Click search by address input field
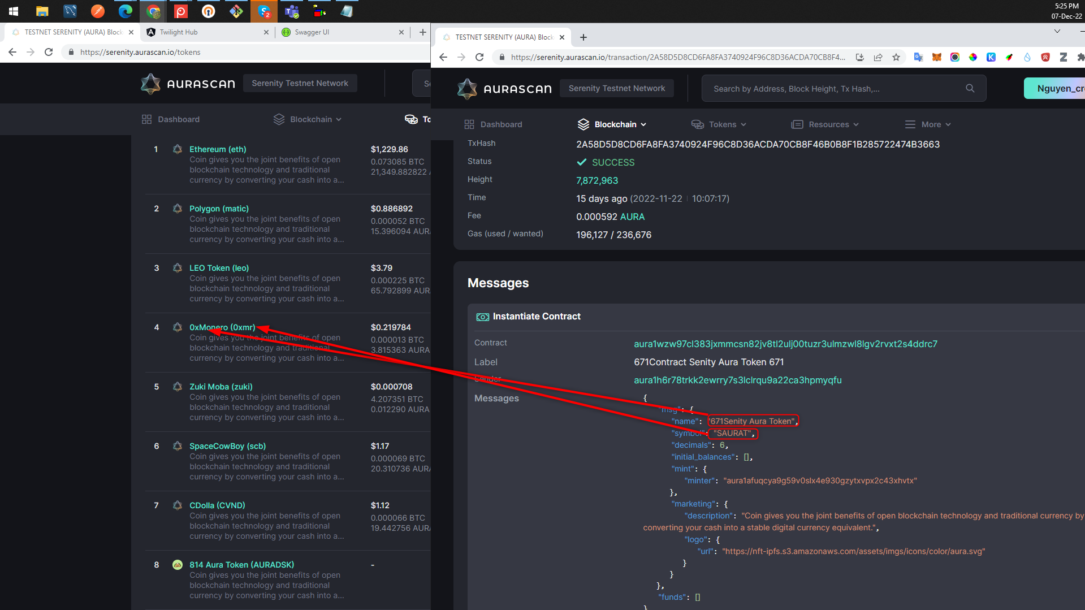This screenshot has width=1085, height=610. click(844, 88)
